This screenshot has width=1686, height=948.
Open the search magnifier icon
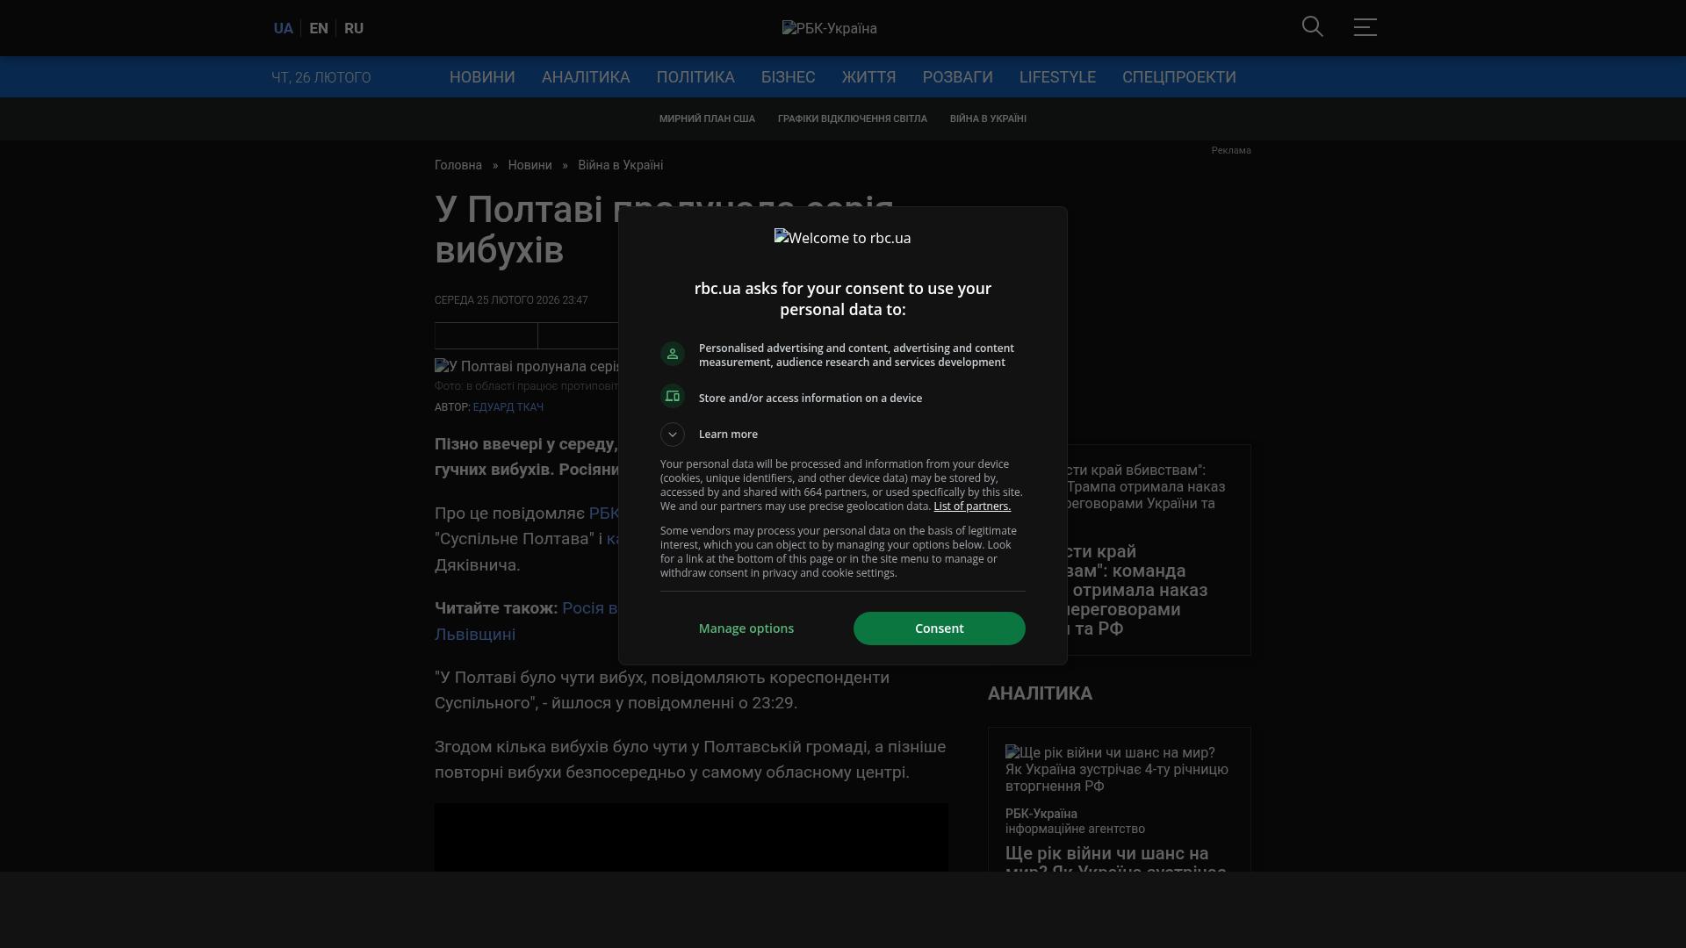coord(1312,27)
